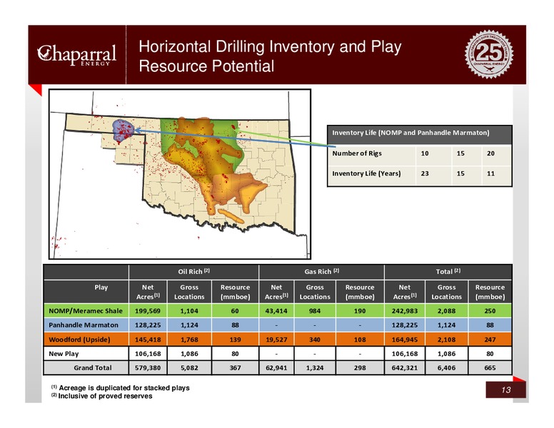This screenshot has height=428, width=554.
Task: Click the Woodford gross locations cell 1,768
Action: click(x=189, y=340)
